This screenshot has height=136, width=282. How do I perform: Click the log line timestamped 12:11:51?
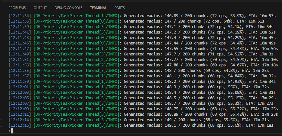(143, 60)
